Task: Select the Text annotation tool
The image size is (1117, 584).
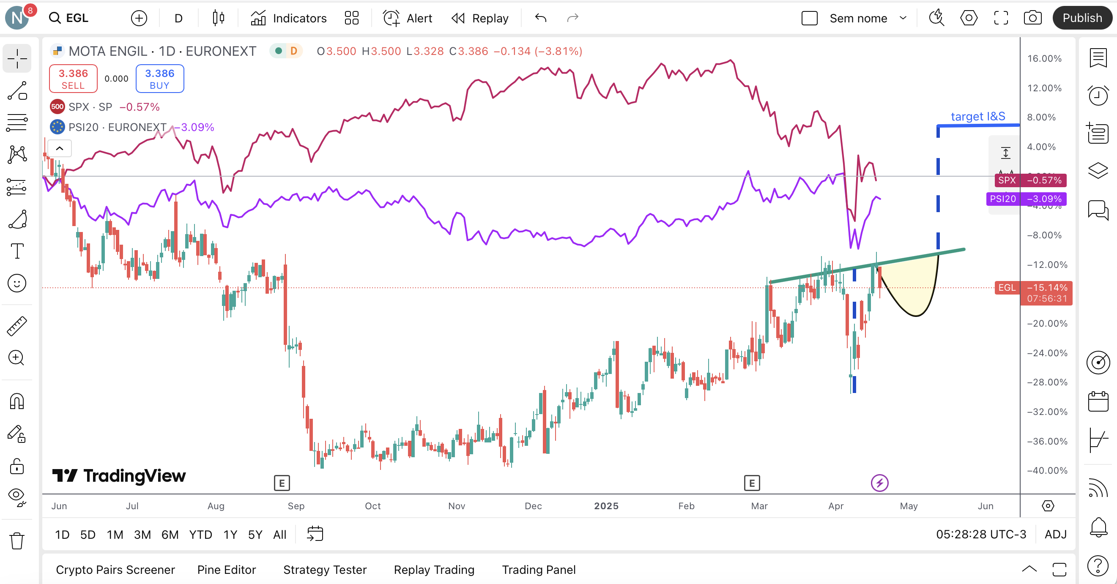Action: [17, 251]
